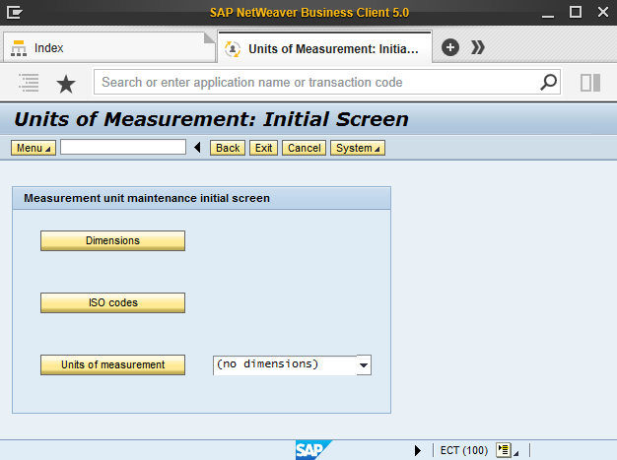The image size is (617, 460).
Task: Click the Units of measurement button
Action: pos(112,364)
